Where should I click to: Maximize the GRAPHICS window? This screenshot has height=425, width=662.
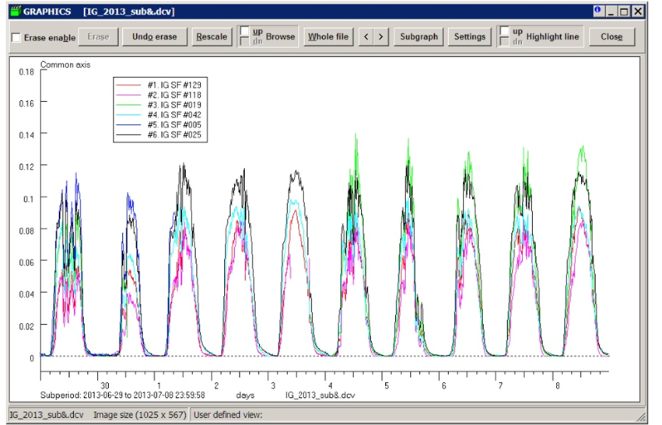(625, 12)
